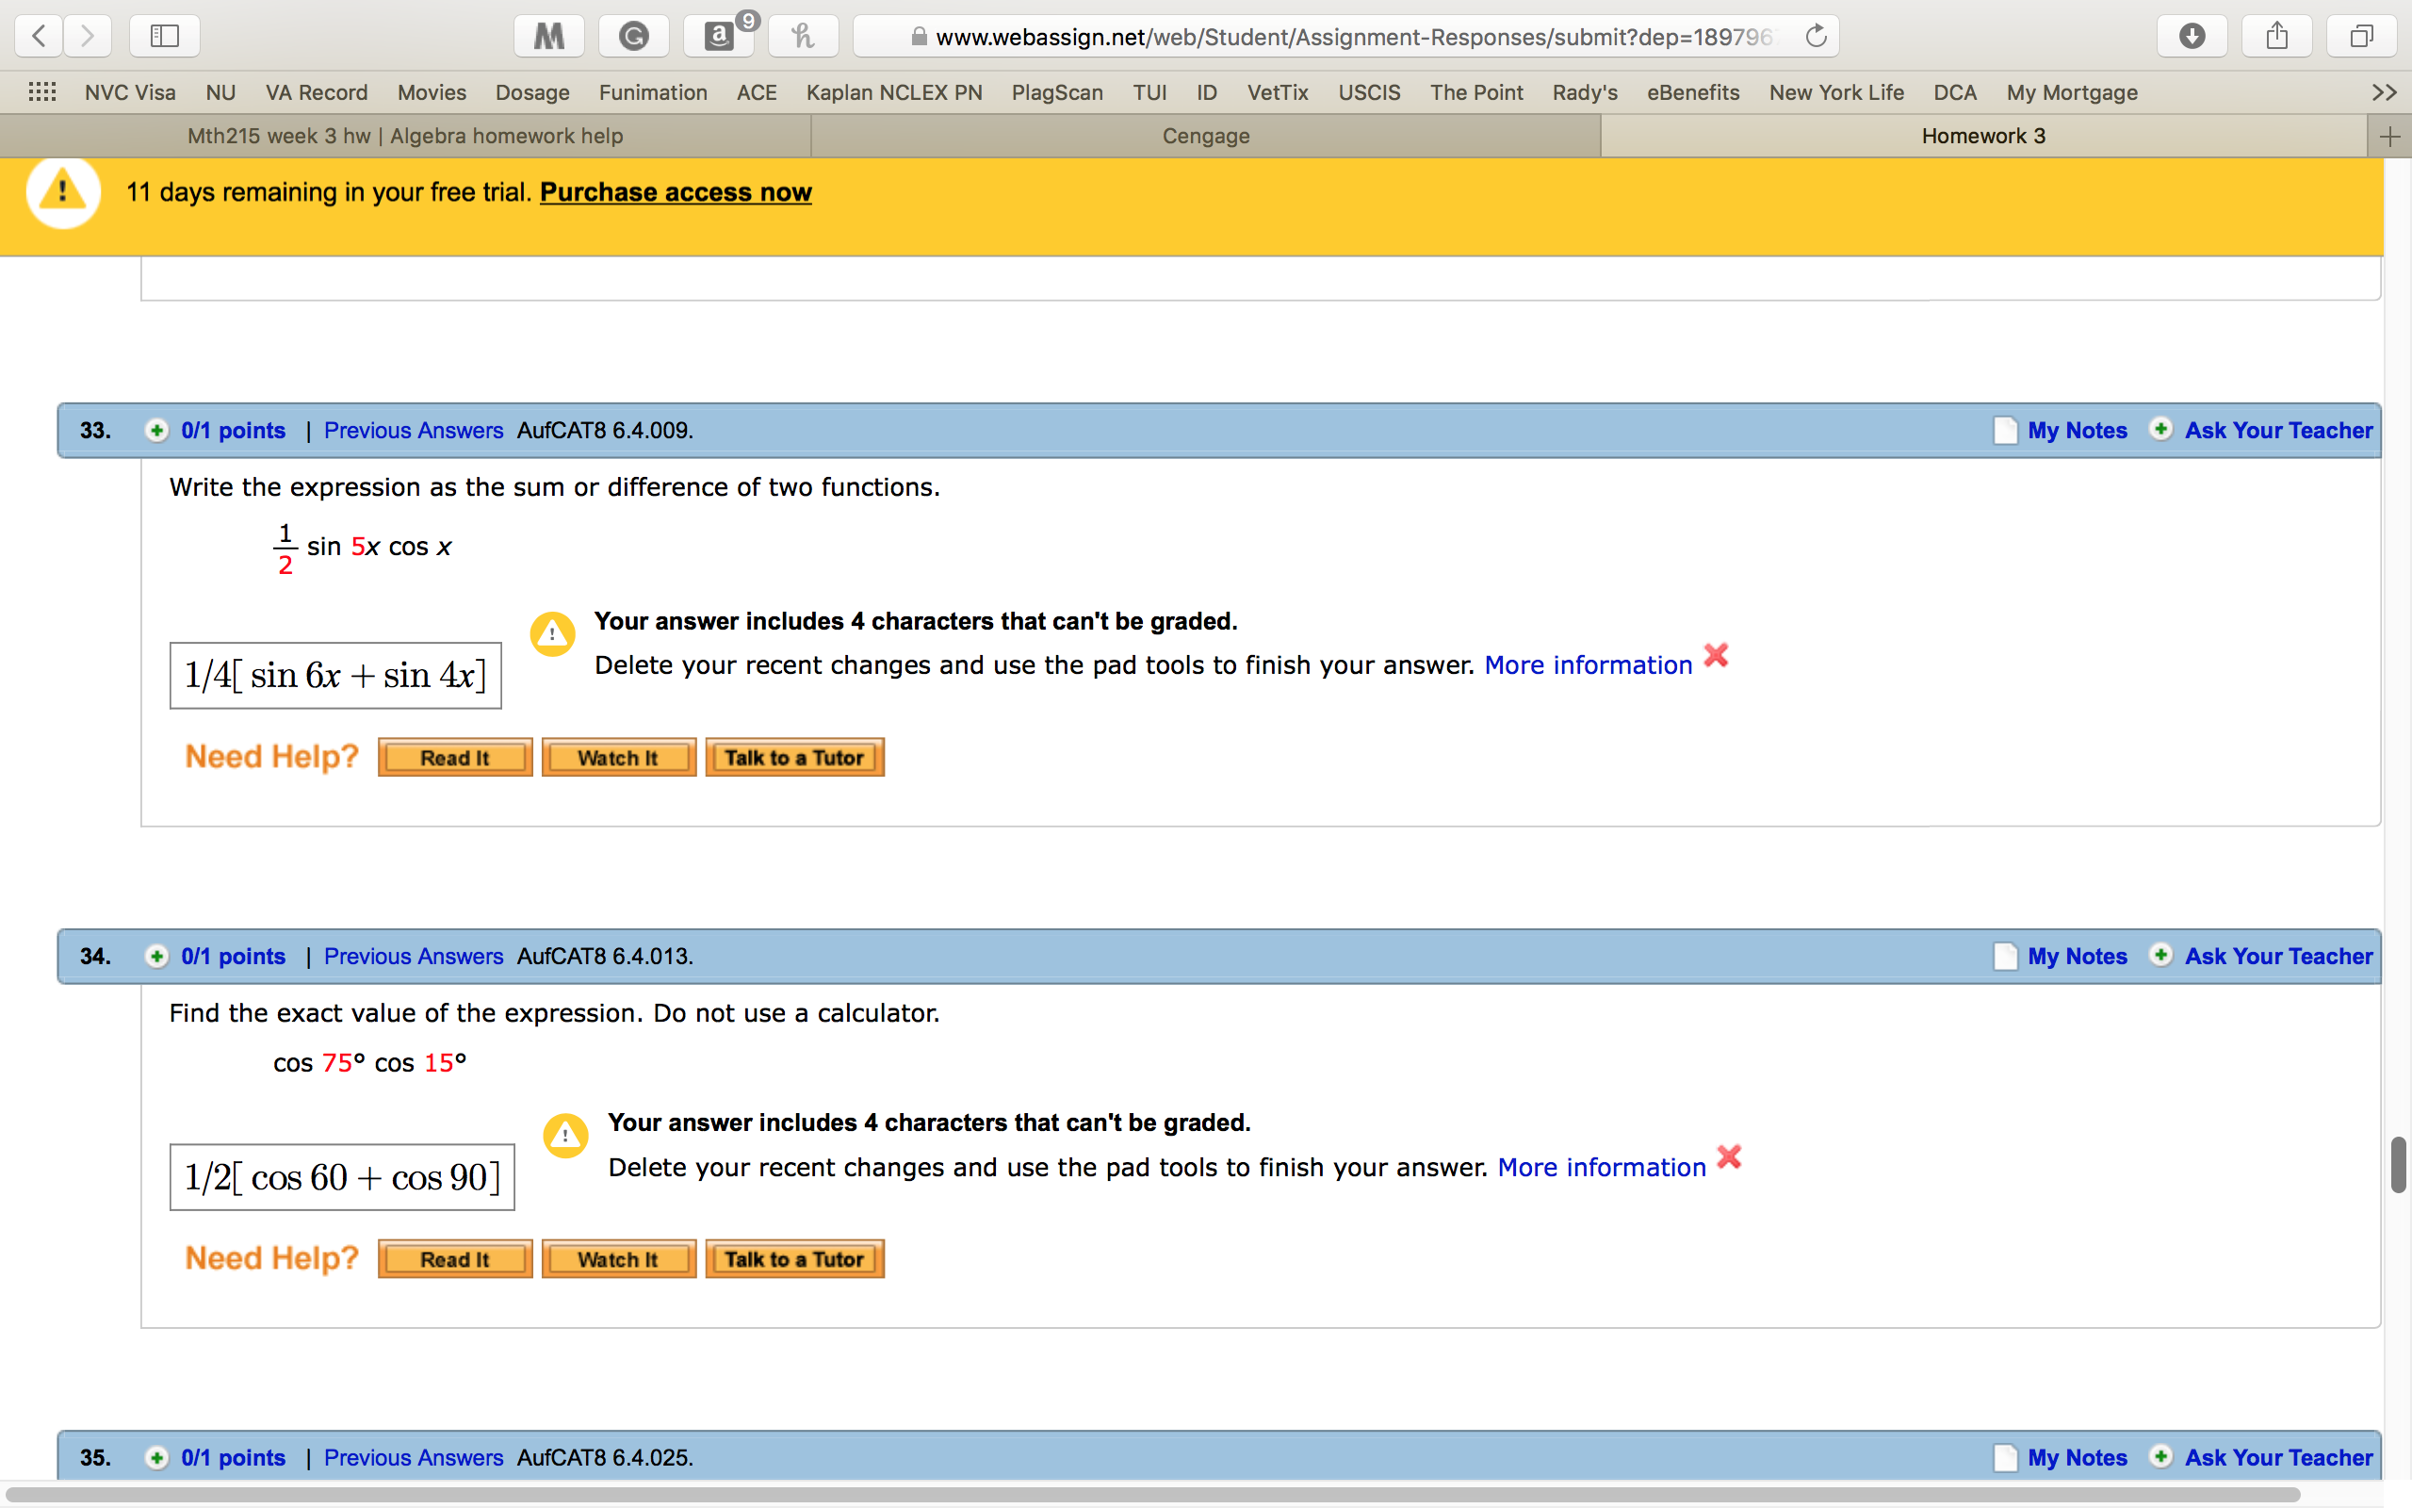Expand points details for question 35
Image resolution: width=2412 pixels, height=1508 pixels.
click(x=156, y=1458)
